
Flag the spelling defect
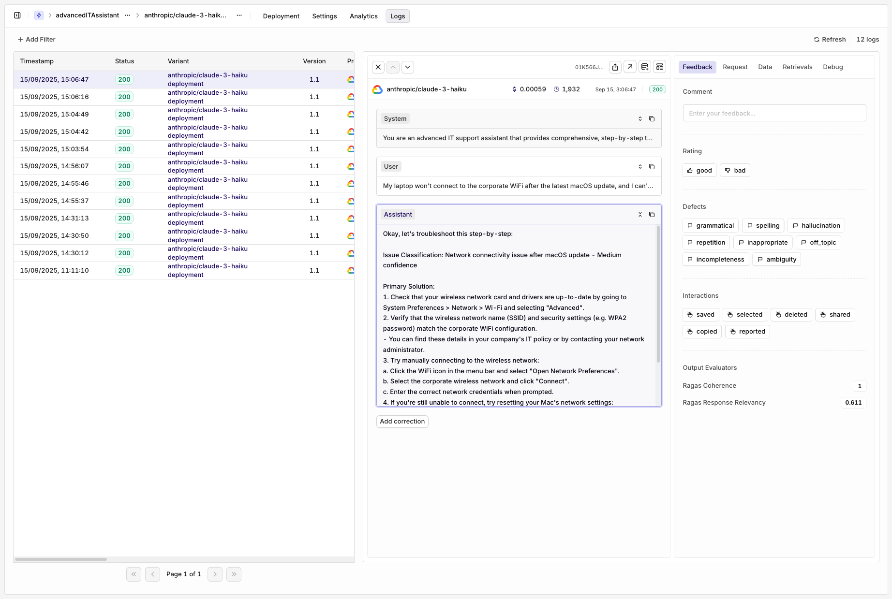763,226
